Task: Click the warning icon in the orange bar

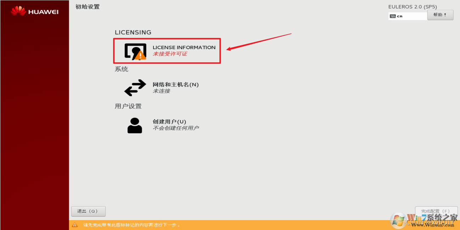Action: pos(75,225)
